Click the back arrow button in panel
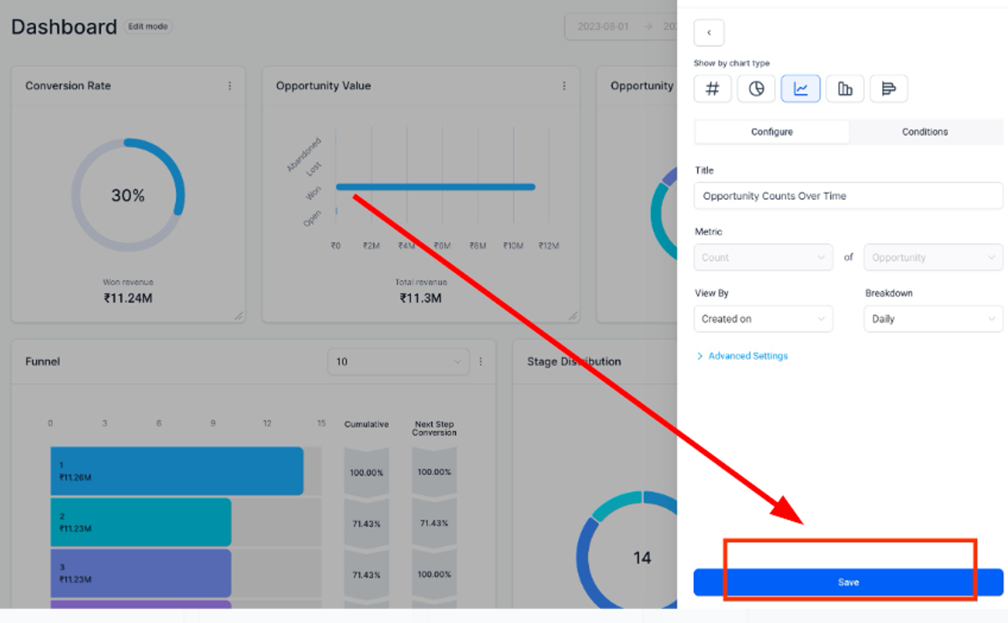Image resolution: width=1008 pixels, height=623 pixels. coord(709,33)
